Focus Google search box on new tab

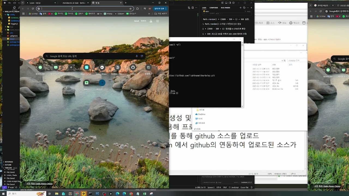(94, 56)
